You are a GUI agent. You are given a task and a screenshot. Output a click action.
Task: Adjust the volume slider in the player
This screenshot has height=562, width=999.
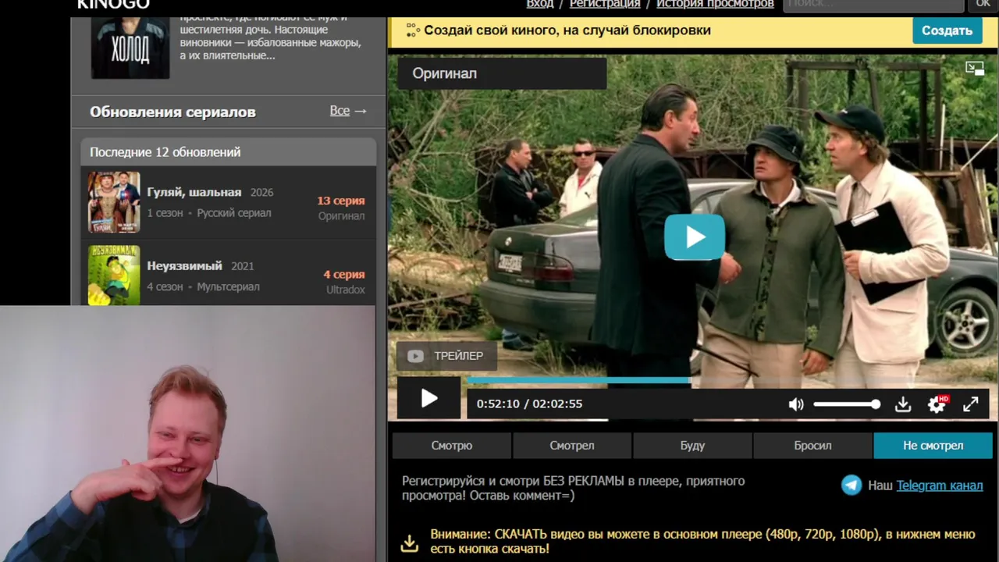point(847,404)
